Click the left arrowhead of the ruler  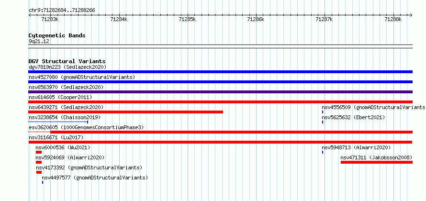30,15
